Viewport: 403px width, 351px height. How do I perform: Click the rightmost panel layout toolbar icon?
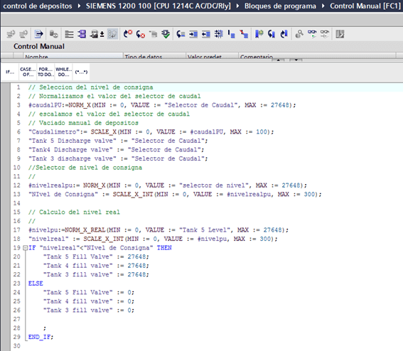click(x=340, y=34)
